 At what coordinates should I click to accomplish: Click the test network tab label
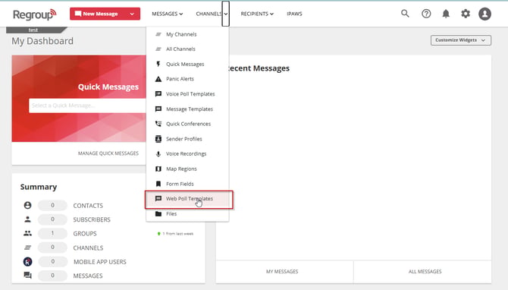pos(33,30)
